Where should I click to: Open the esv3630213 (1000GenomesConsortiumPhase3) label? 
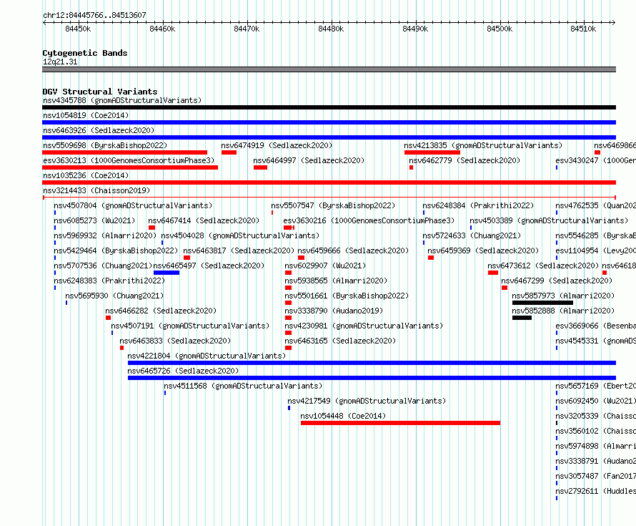pyautogui.click(x=129, y=160)
